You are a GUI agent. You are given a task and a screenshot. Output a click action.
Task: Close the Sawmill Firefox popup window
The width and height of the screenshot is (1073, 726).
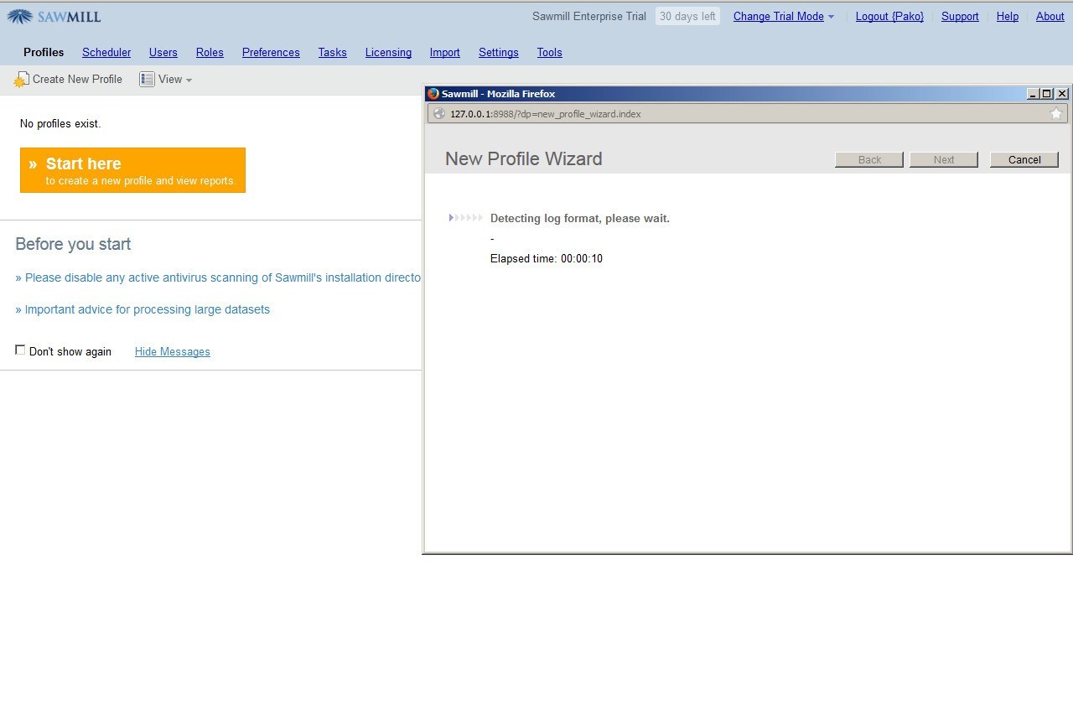[x=1062, y=94]
